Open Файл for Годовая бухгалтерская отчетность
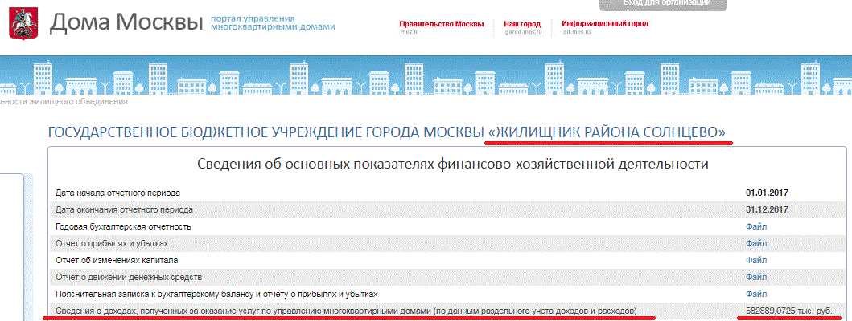The height and width of the screenshot is (321, 852). tap(756, 226)
